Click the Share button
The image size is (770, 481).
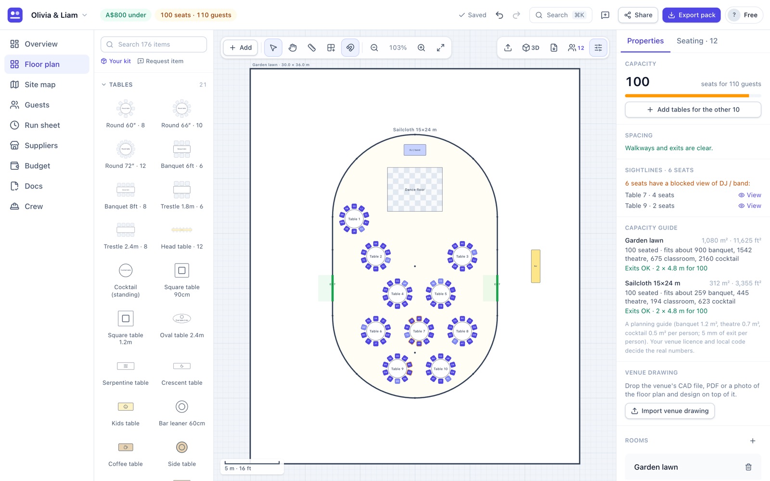tap(638, 15)
